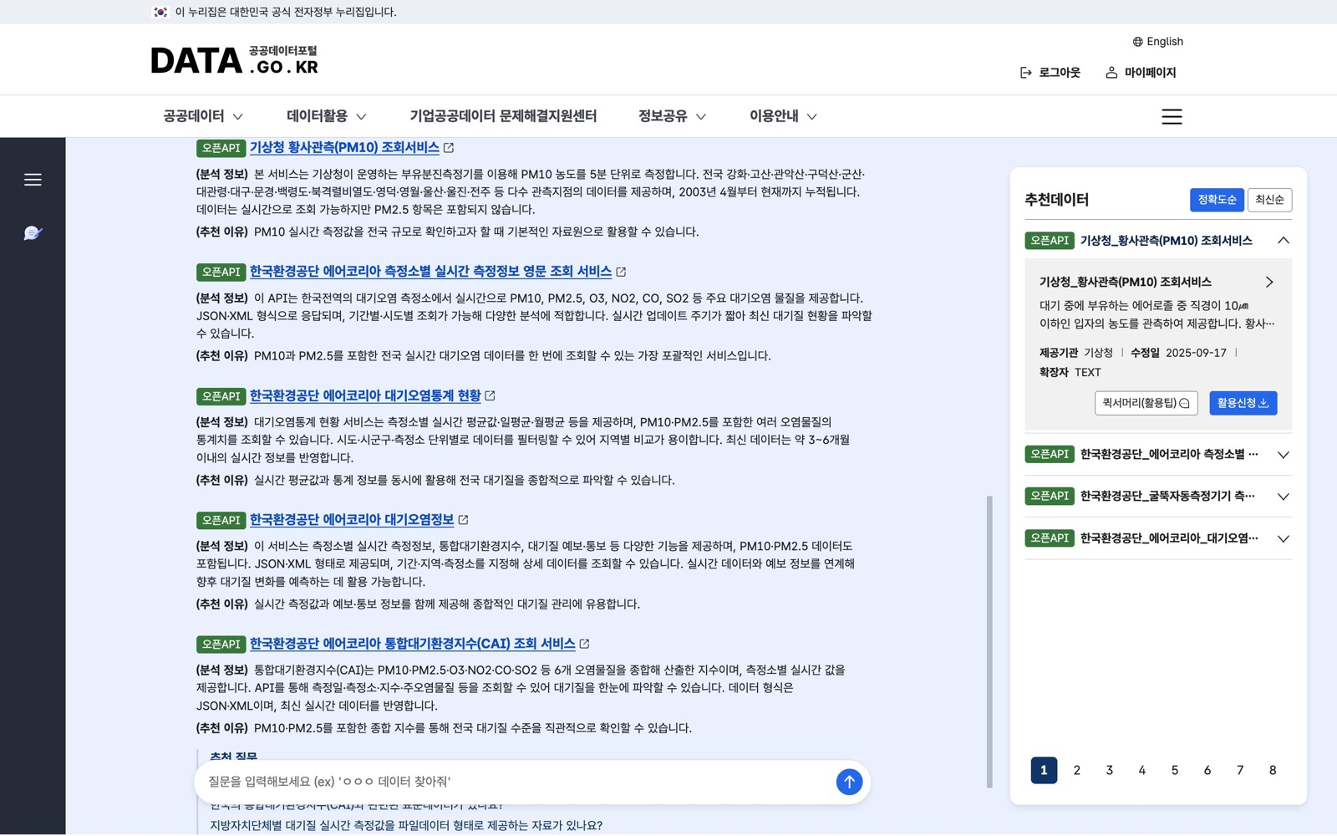This screenshot has height=836, width=1337.
Task: Click the chat scrollbar thumb
Action: coord(989,642)
